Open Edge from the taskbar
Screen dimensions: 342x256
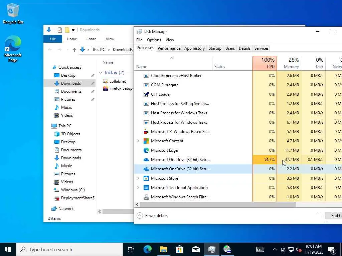click(147, 249)
